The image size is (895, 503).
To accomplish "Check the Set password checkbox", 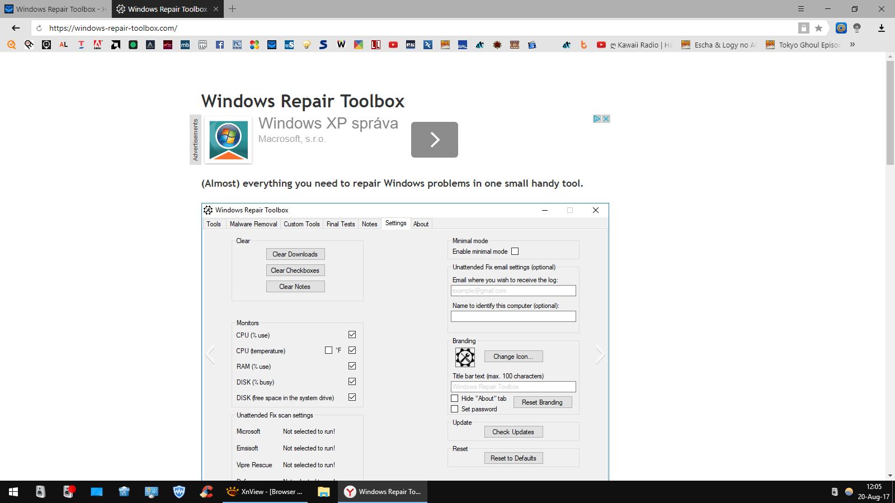I will point(455,409).
